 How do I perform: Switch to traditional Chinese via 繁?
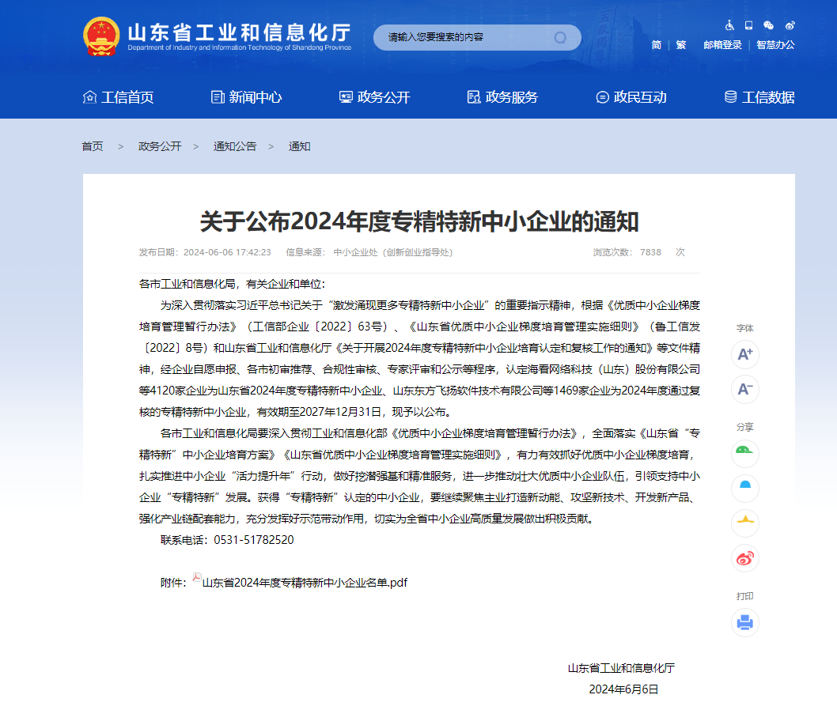point(681,45)
